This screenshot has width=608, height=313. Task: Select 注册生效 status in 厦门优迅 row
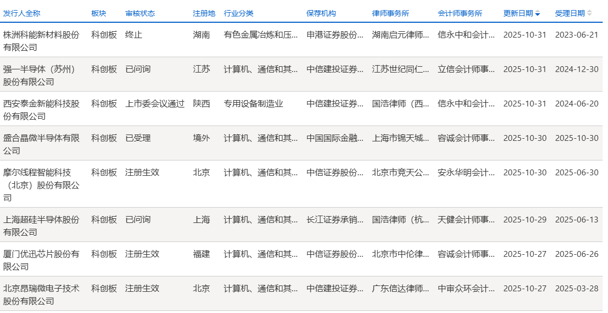click(142, 254)
